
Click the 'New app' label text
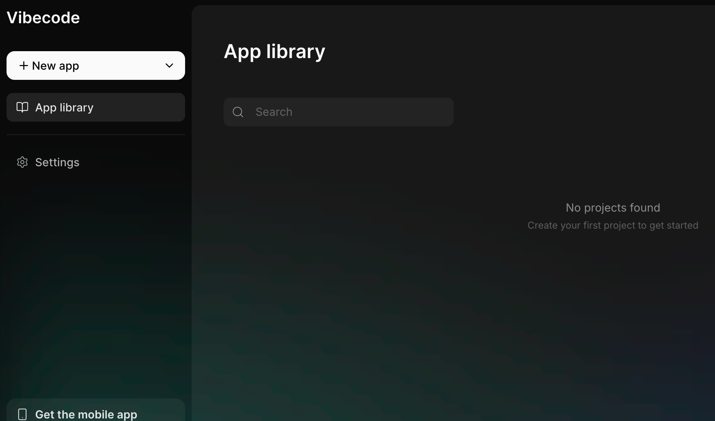tap(56, 66)
